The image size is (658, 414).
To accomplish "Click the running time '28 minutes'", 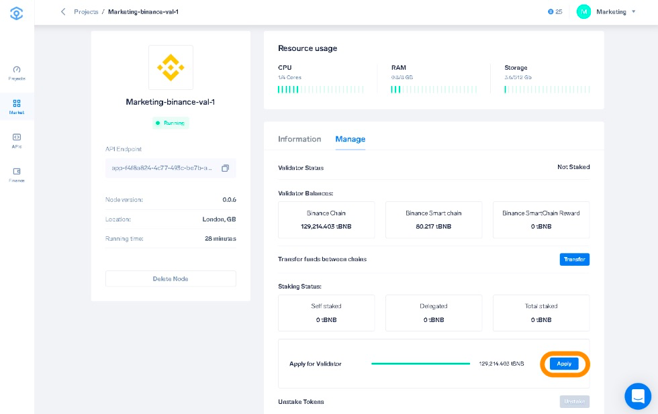I will (x=220, y=239).
